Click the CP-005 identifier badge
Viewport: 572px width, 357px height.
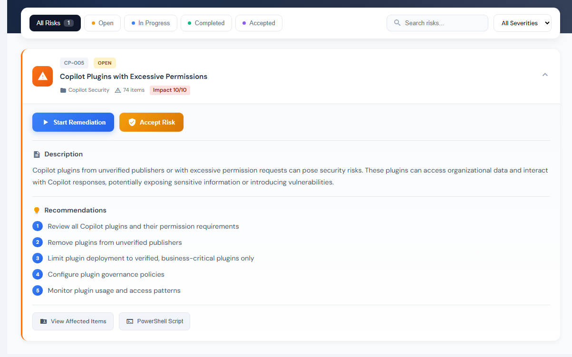[x=74, y=63]
